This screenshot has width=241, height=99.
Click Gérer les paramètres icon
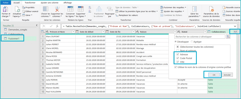tap(195, 9)
